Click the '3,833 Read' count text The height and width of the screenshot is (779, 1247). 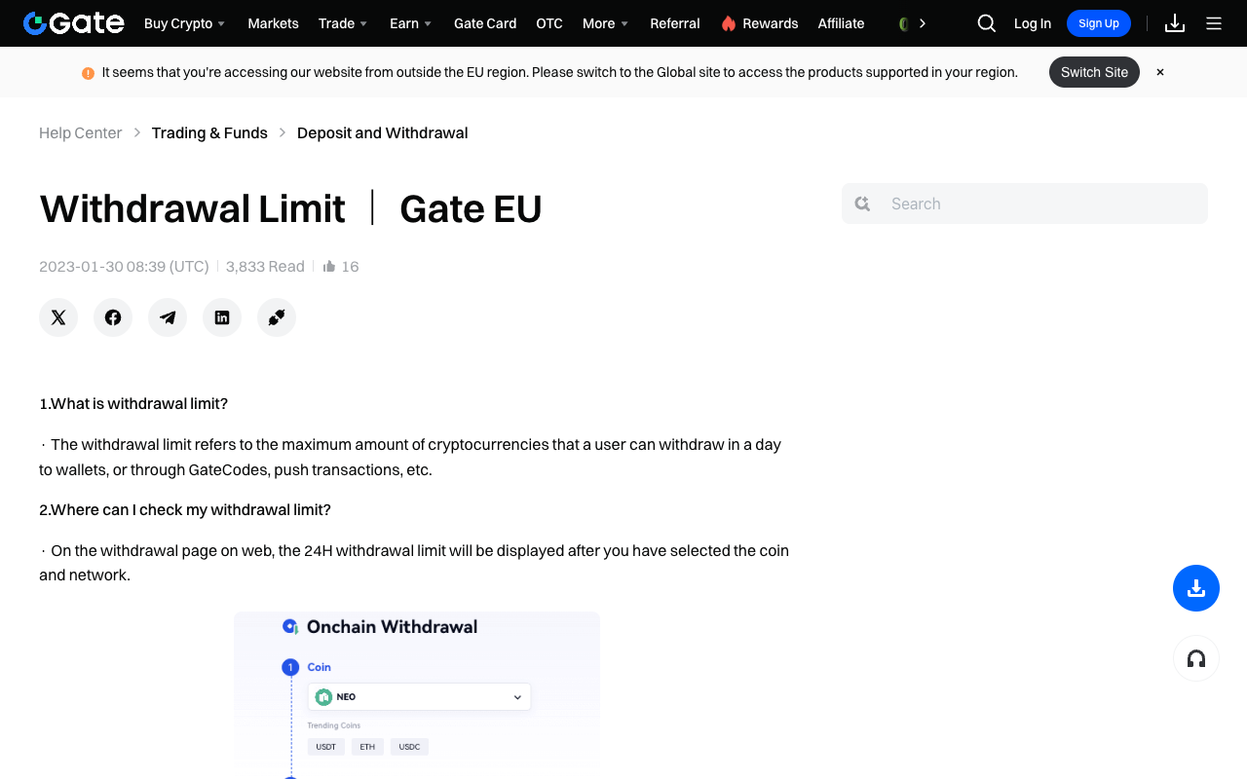265,266
